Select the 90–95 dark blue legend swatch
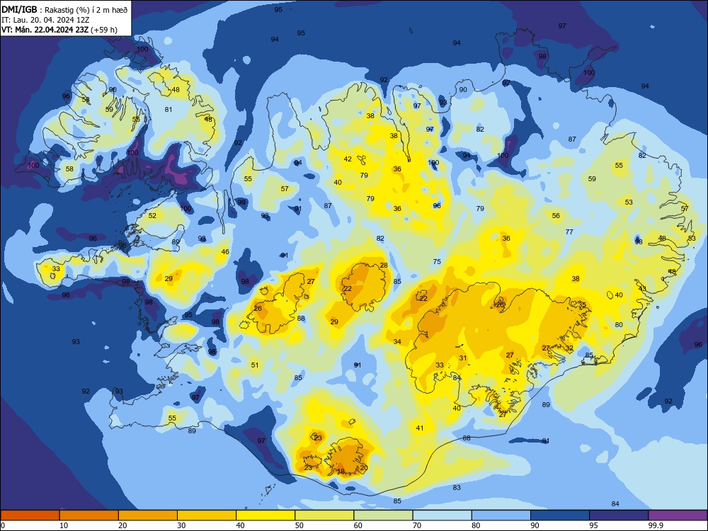Screen dimensions: 708x531 (x=560, y=515)
